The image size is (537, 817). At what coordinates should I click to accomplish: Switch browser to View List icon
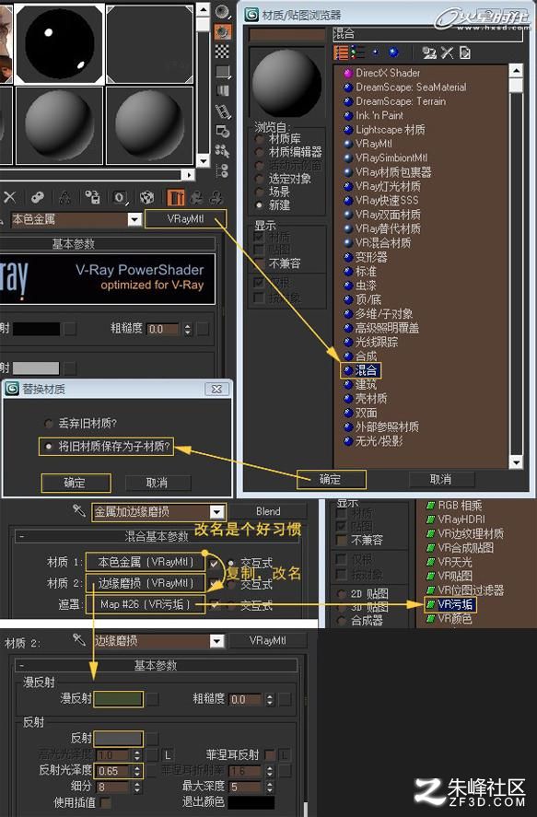click(x=341, y=53)
